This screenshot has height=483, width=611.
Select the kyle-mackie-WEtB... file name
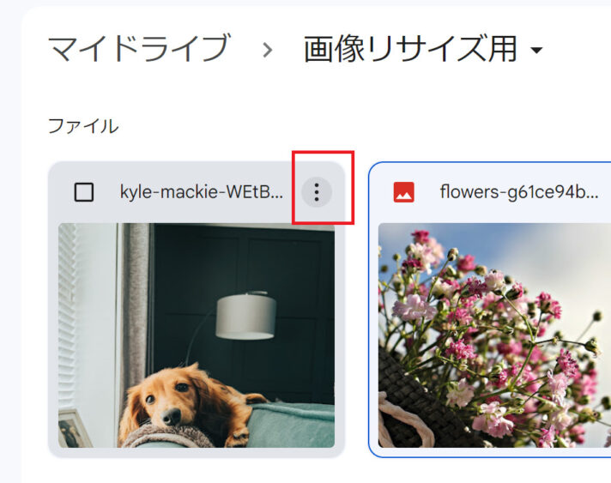[x=202, y=192]
